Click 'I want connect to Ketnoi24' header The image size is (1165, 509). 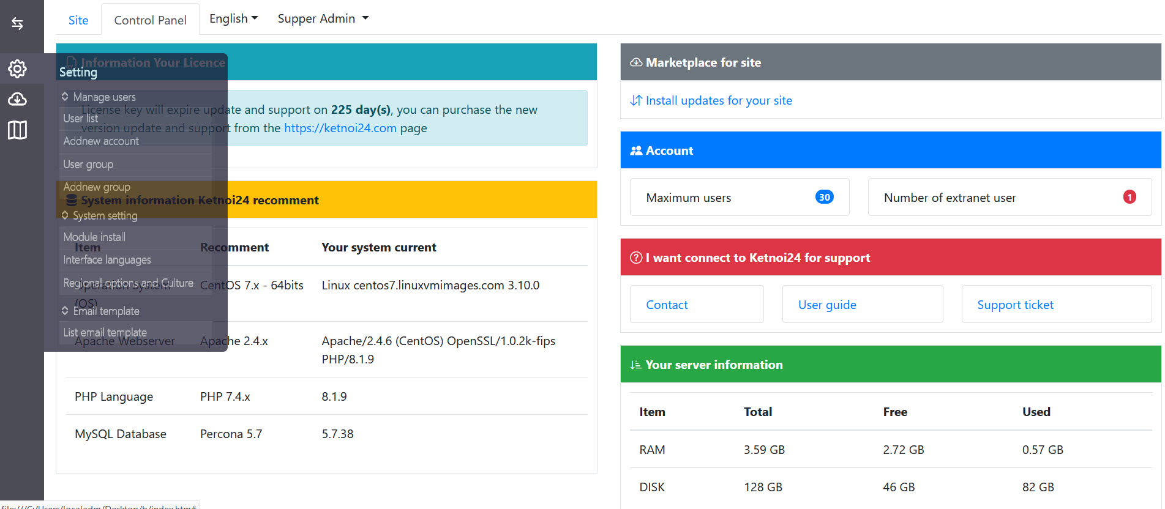[891, 258]
